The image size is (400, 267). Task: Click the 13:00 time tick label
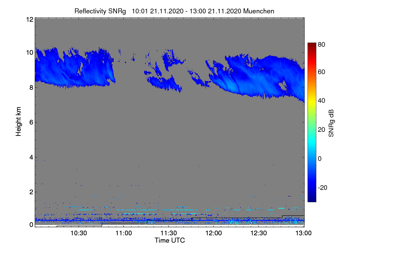(x=304, y=233)
